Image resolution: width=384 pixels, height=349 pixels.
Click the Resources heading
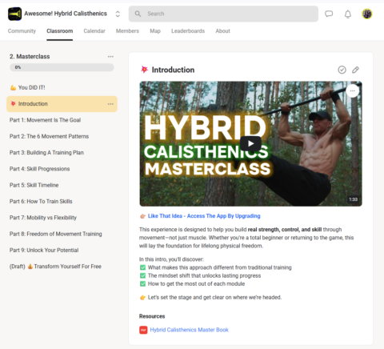coord(152,316)
